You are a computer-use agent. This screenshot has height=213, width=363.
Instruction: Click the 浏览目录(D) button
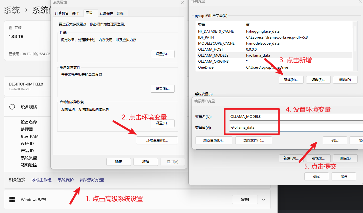[214, 140]
